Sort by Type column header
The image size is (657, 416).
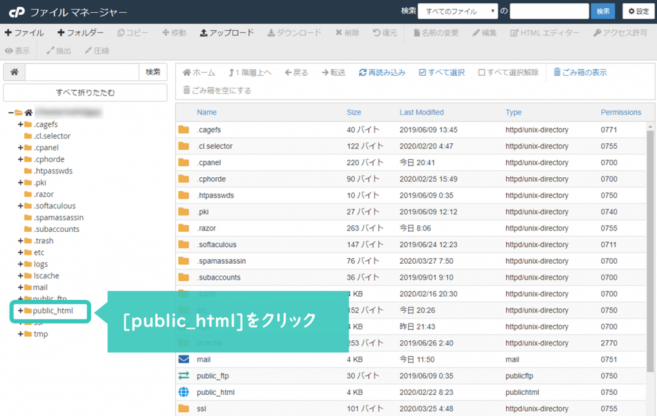[513, 112]
